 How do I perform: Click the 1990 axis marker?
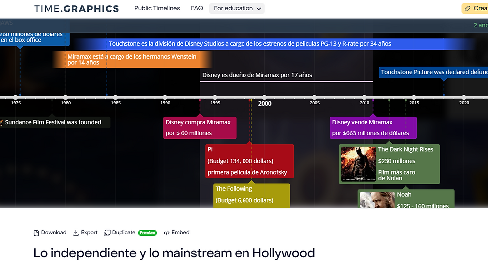pyautogui.click(x=165, y=98)
